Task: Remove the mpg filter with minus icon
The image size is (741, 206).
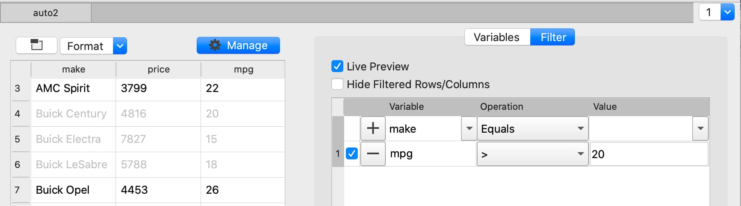Action: click(x=373, y=154)
